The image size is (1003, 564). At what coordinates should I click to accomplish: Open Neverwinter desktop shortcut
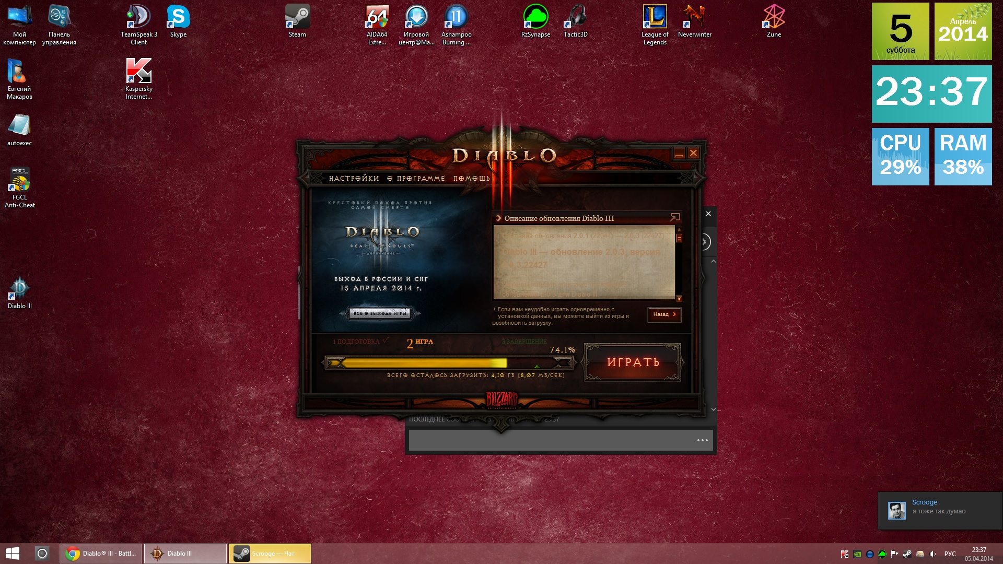tap(694, 21)
